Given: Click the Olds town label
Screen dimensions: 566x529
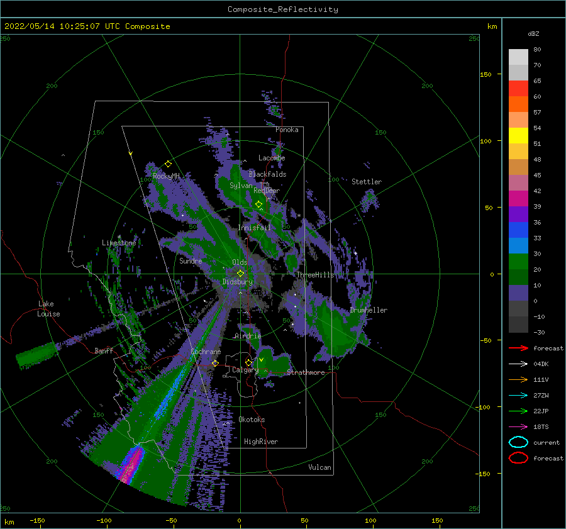Looking at the screenshot, I should (x=240, y=262).
